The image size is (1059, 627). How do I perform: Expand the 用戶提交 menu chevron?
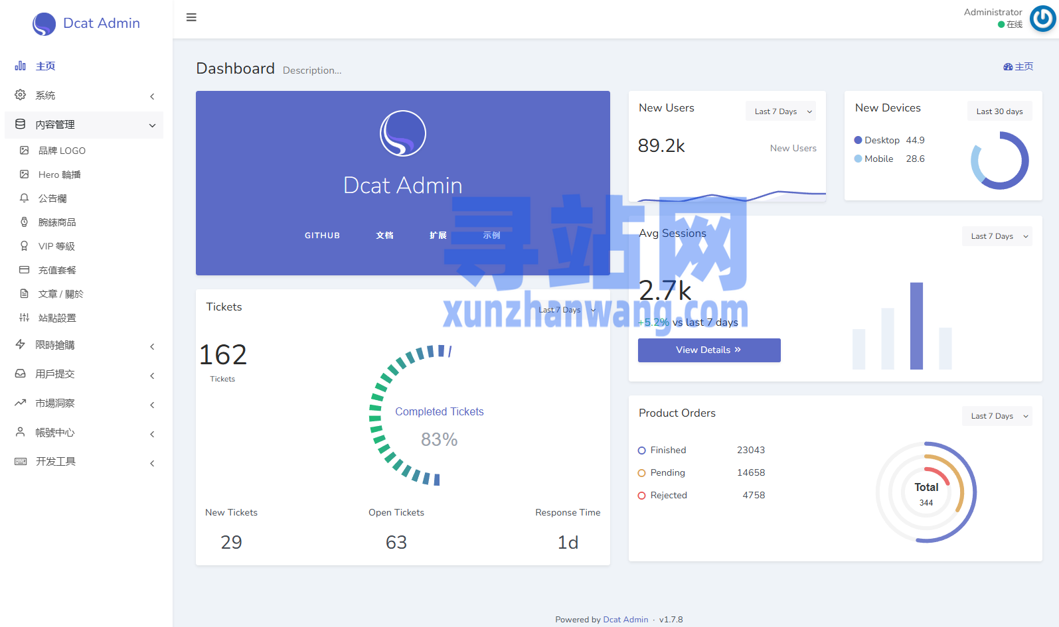(x=152, y=376)
